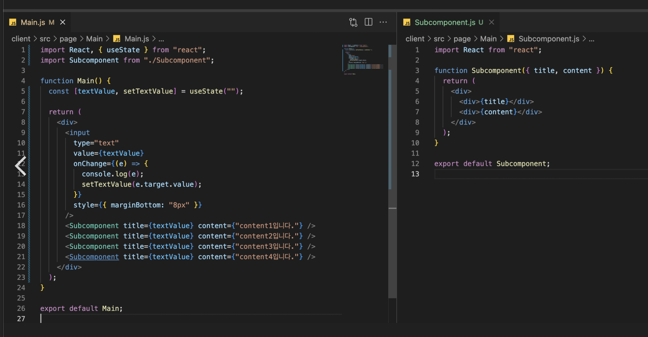648x337 pixels.
Task: Click JS icon on Subcomponent.js tab
Action: coord(407,23)
